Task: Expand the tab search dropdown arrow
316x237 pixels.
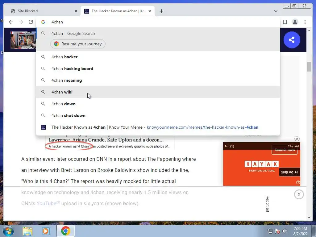Action: point(276,11)
